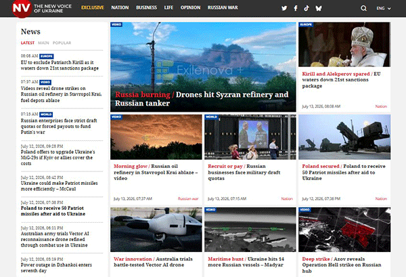Click VIDEO badge on orange sky image

click(x=116, y=117)
